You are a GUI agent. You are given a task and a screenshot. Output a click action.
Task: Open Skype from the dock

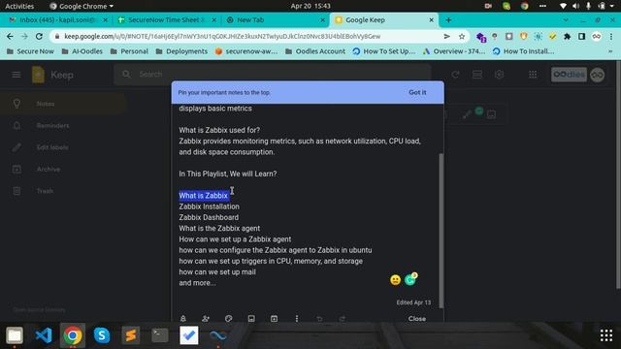click(x=102, y=335)
